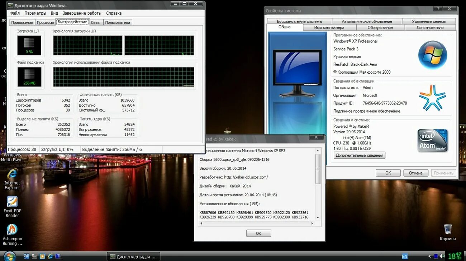This screenshot has width=466, height=261.
Task: Click the media player quick launch icon
Action: 42,256
